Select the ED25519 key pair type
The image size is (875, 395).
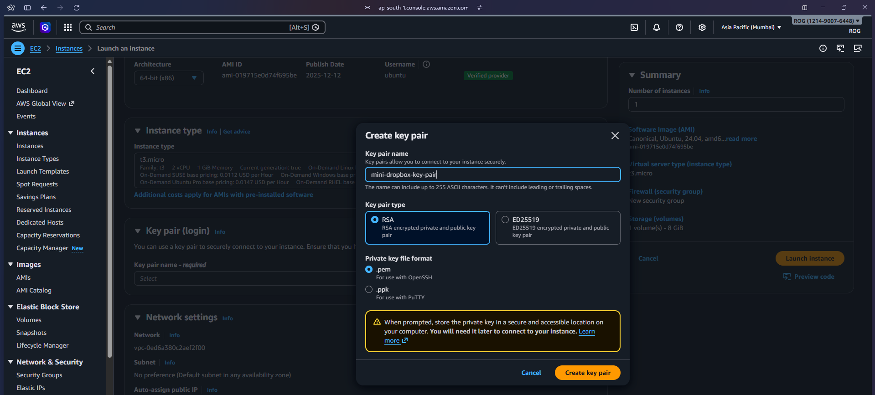point(505,220)
